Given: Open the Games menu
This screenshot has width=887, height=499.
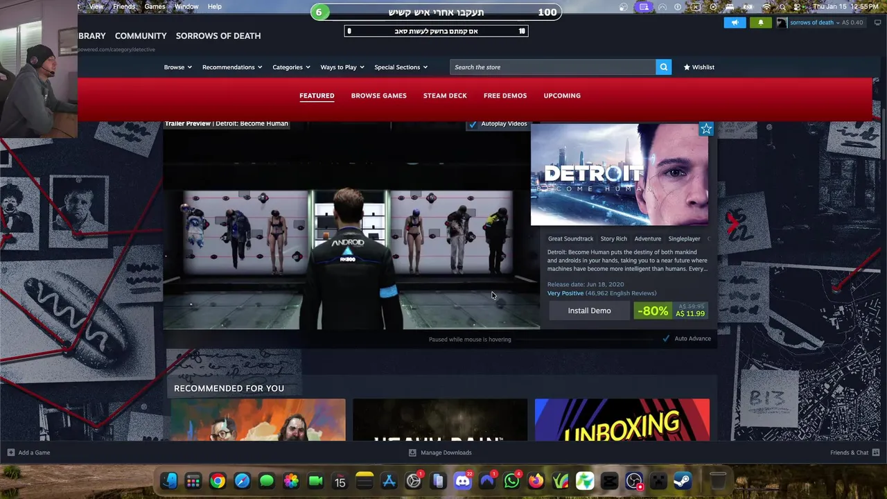Looking at the screenshot, I should click(155, 7).
